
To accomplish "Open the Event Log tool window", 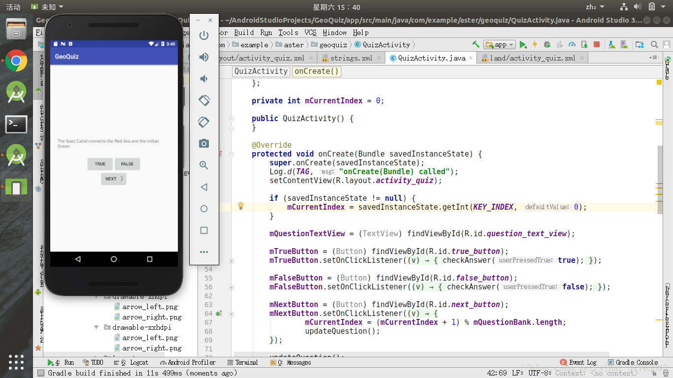I will coord(578,362).
